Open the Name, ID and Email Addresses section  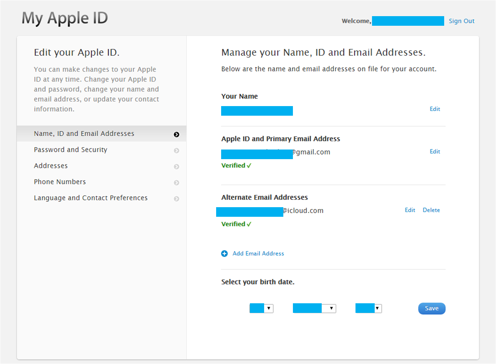(102, 134)
